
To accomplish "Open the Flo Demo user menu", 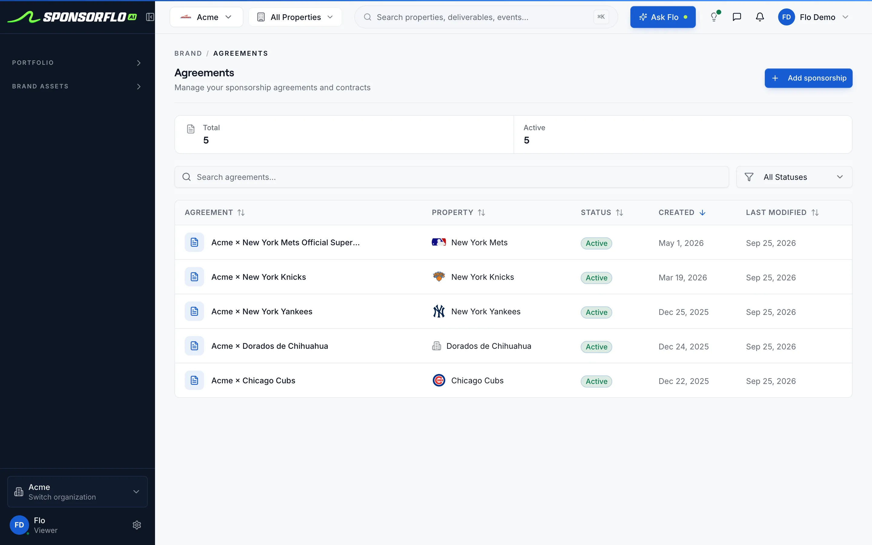I will (814, 17).
